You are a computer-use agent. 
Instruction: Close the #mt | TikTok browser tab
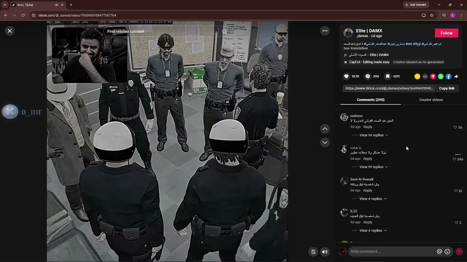(x=62, y=5)
